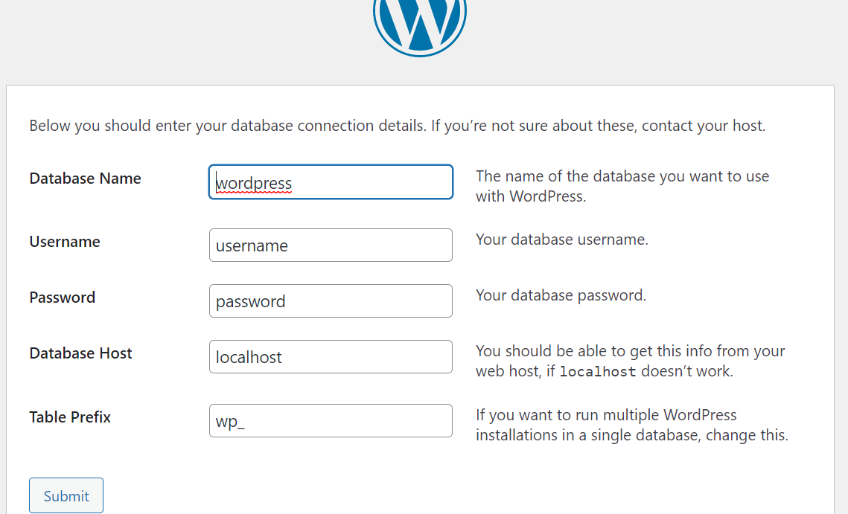Click the Password field label
Image resolution: width=848 pixels, height=514 pixels.
[x=63, y=298]
